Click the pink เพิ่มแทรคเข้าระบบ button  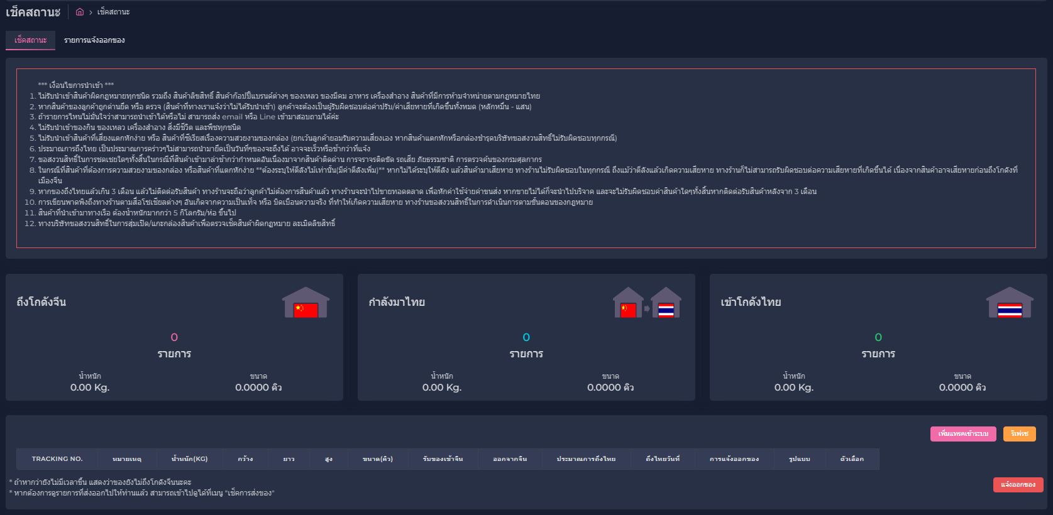pos(963,434)
